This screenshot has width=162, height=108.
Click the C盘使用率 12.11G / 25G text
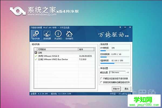[x=117, y=60]
